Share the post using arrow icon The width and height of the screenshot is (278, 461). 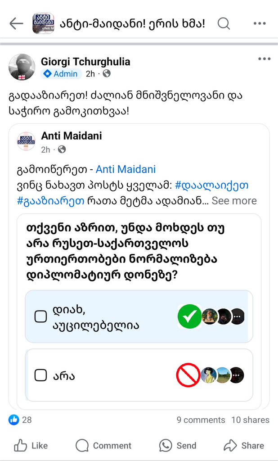point(230,446)
